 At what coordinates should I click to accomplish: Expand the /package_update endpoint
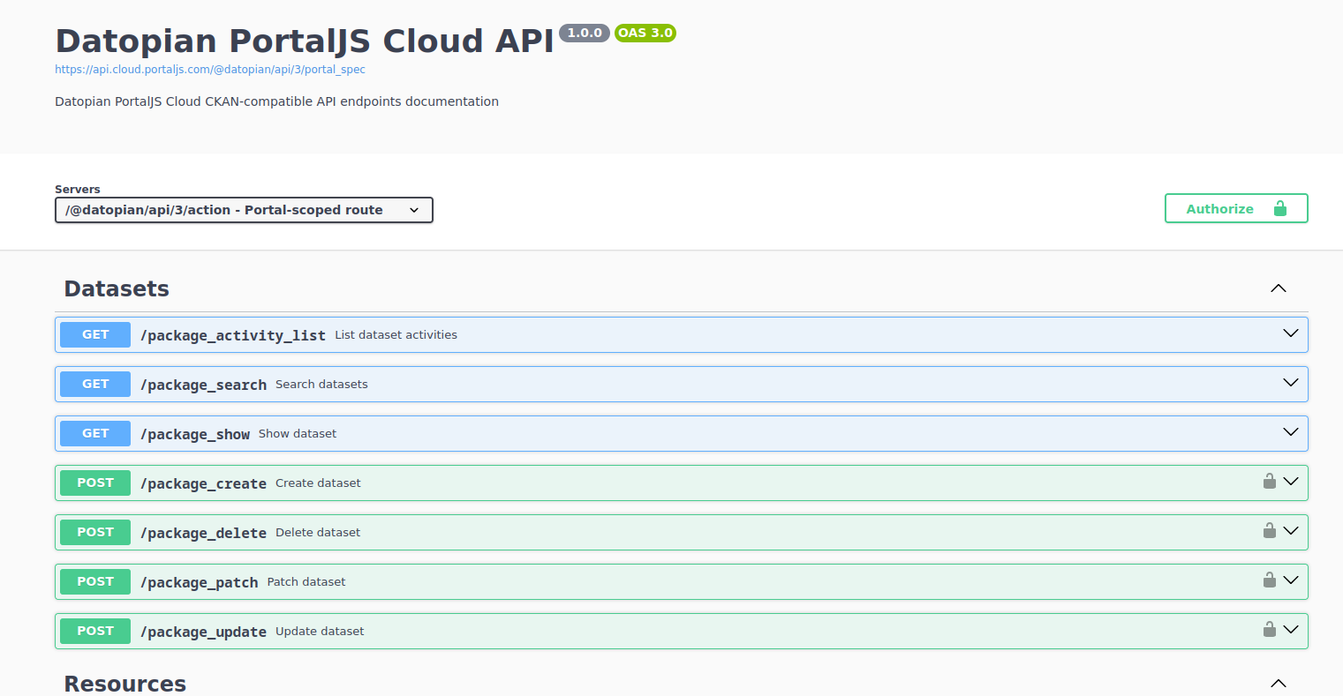[x=1290, y=630]
